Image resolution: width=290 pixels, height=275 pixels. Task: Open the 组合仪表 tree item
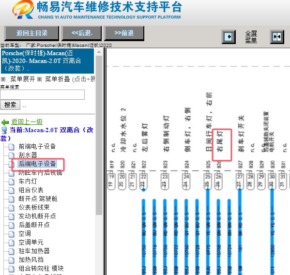pos(31,190)
